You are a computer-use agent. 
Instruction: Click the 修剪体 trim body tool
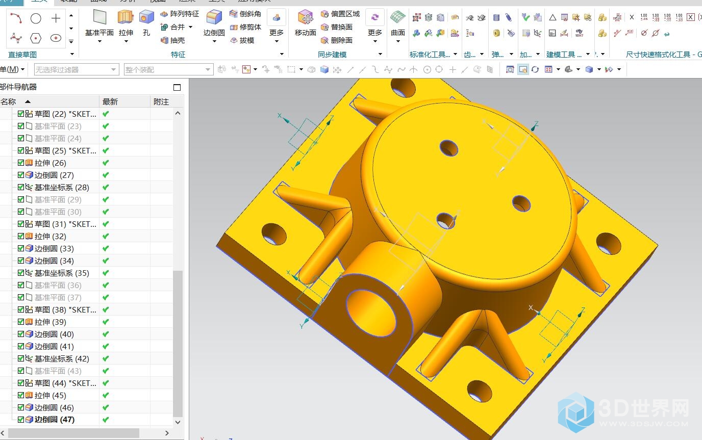tap(245, 27)
